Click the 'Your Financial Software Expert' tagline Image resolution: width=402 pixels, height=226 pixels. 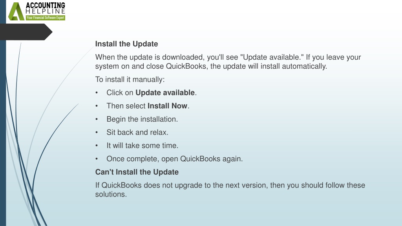[x=46, y=18]
